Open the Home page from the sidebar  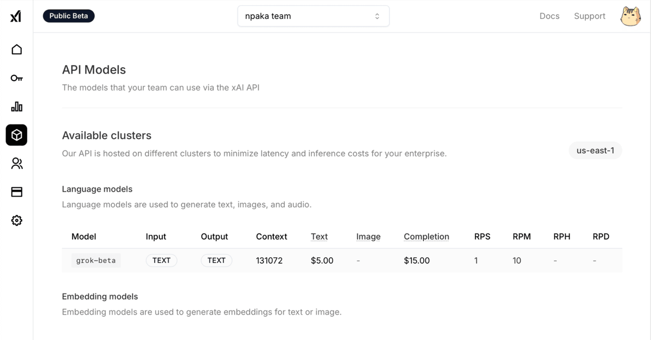click(x=16, y=49)
